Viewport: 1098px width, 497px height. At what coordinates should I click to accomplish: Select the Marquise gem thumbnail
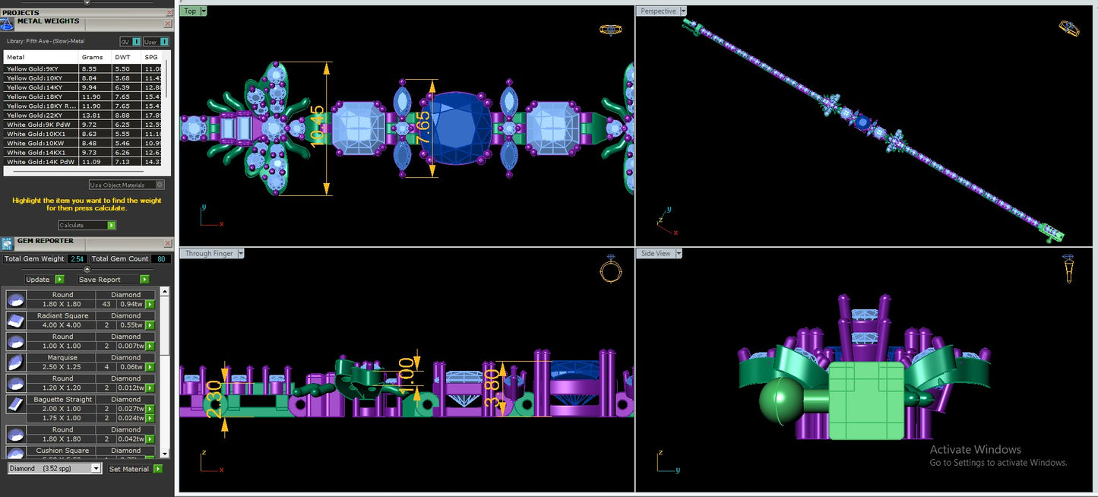coord(16,362)
